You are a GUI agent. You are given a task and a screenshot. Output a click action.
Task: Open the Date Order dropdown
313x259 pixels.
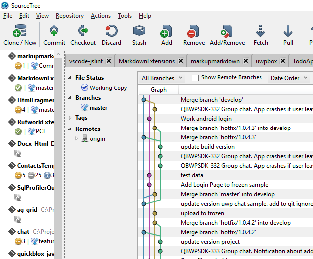289,78
